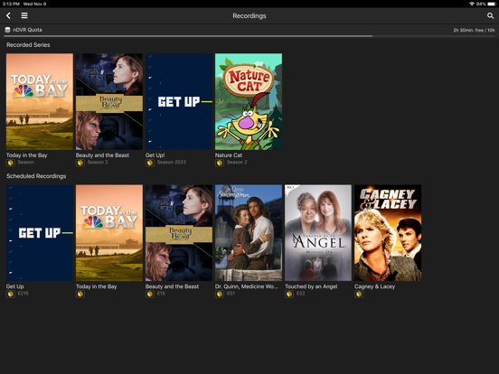Click recording badge under Today in the Bay series

pyautogui.click(x=11, y=163)
